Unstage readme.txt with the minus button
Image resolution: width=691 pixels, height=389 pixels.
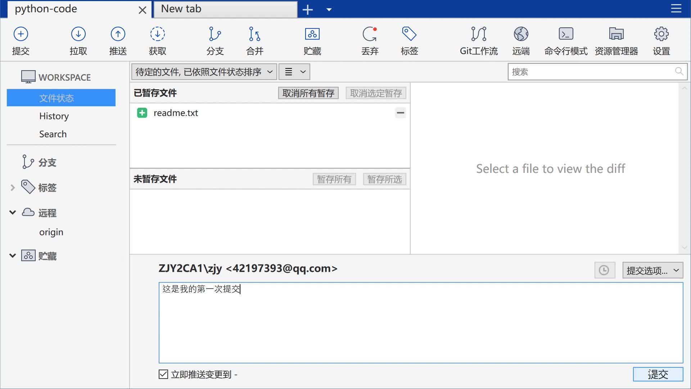pyautogui.click(x=400, y=113)
